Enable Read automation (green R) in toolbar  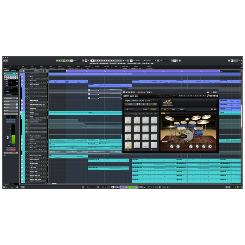pyautogui.click(x=63, y=61)
